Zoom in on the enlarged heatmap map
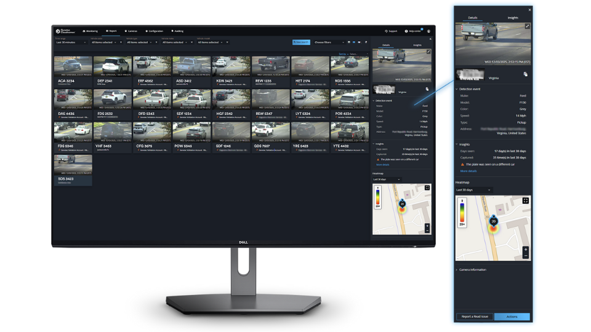 525,250
